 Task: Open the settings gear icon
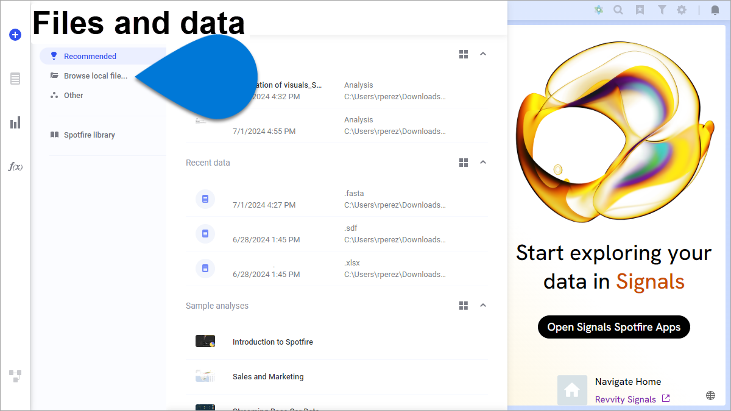click(681, 10)
